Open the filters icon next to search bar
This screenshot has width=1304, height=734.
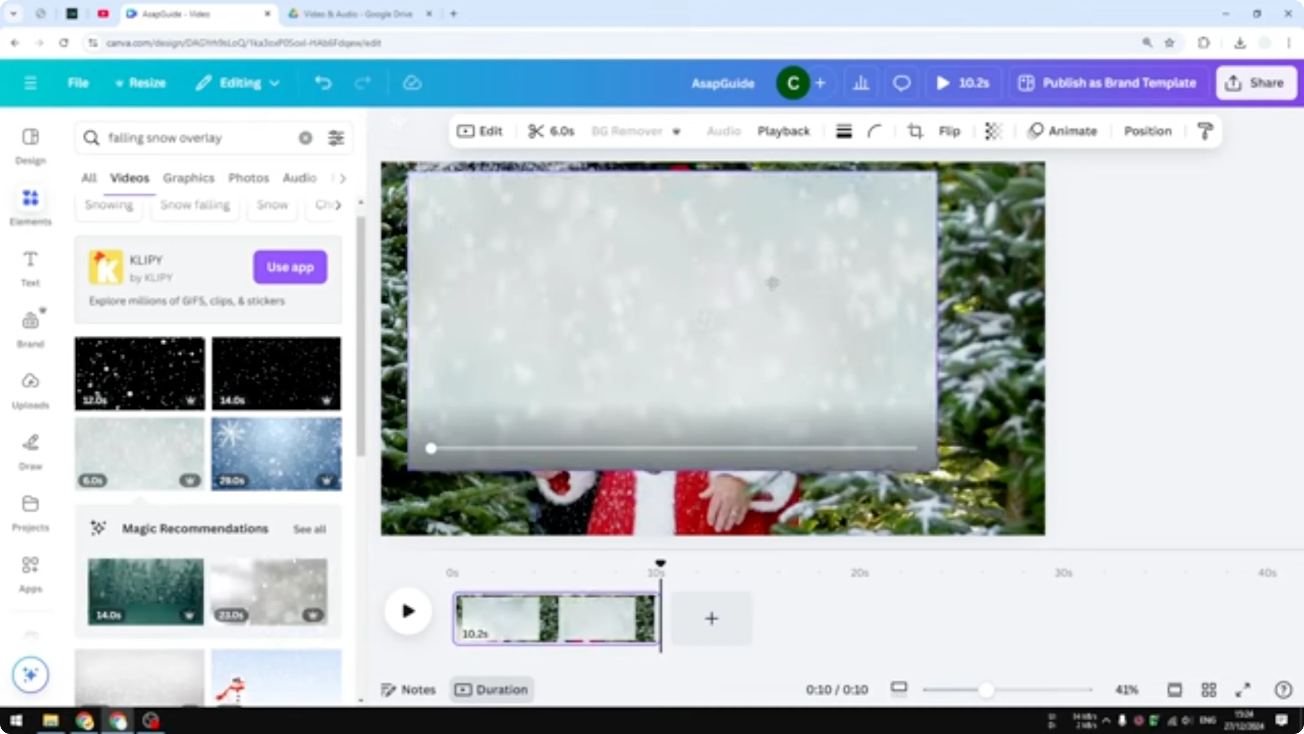335,137
